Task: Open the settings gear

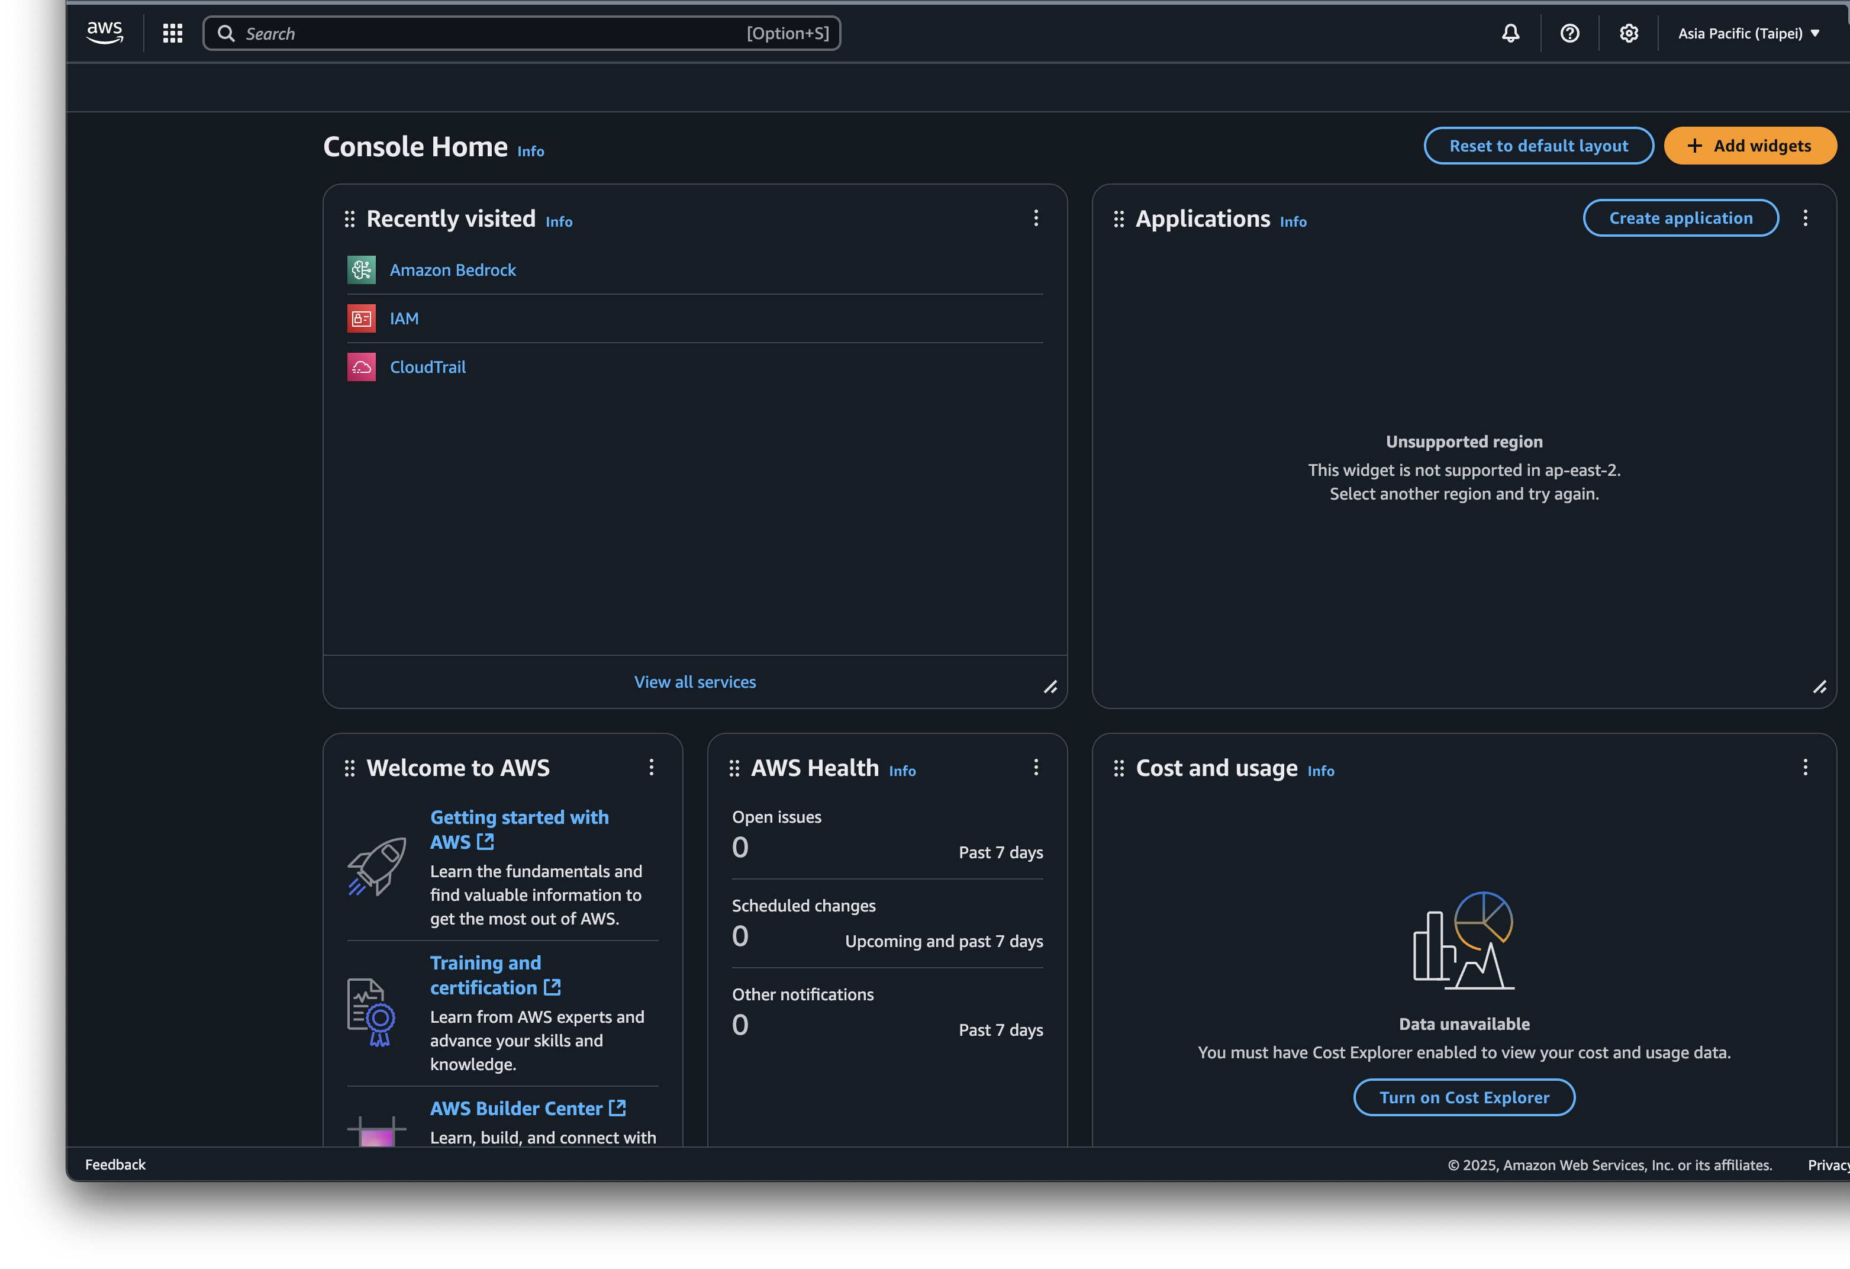Action: coord(1629,33)
